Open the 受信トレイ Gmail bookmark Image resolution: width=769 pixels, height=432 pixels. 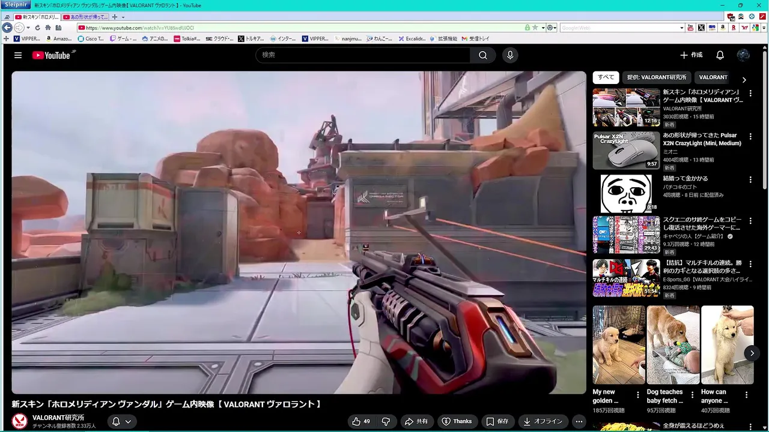click(475, 38)
